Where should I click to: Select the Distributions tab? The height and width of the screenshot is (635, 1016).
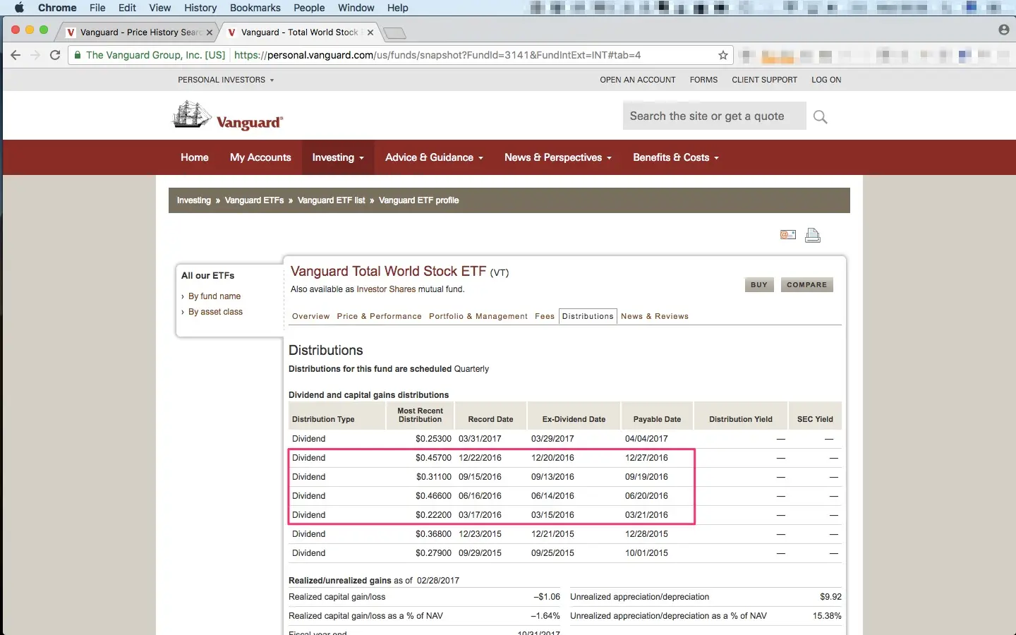[588, 316]
